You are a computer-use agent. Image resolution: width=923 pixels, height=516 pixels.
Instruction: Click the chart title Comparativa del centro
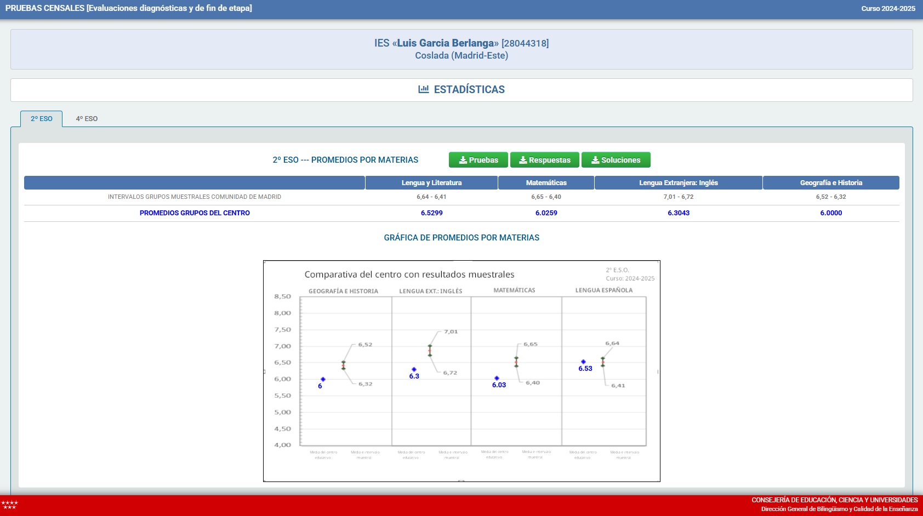click(x=409, y=274)
